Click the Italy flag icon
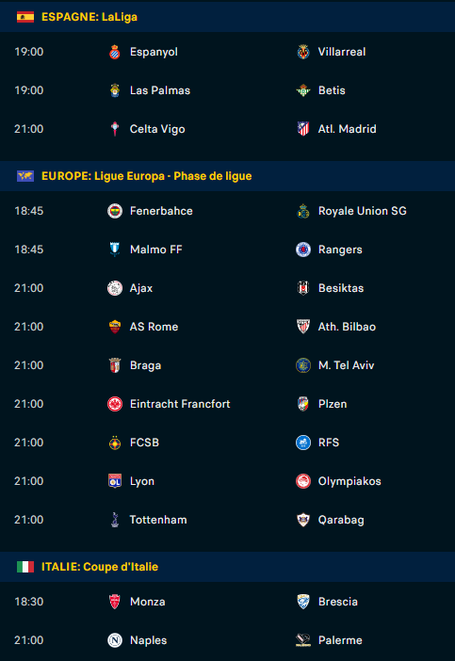455x661 pixels. tap(25, 567)
